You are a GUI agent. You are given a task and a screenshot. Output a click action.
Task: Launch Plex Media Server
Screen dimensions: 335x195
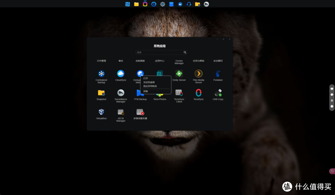[199, 74]
